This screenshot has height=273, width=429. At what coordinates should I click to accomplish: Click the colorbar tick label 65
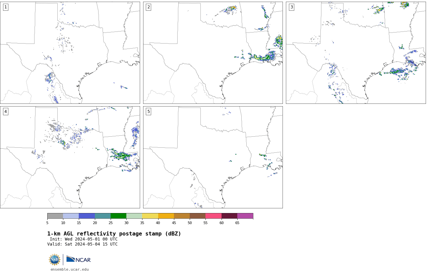coord(237,223)
